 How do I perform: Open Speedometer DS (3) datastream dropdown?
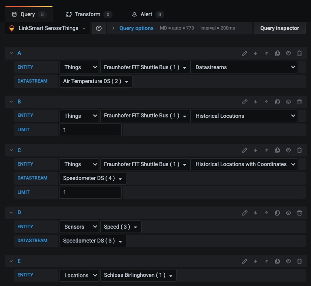tap(93, 241)
